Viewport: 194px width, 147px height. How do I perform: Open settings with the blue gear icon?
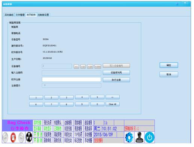coord(129,137)
